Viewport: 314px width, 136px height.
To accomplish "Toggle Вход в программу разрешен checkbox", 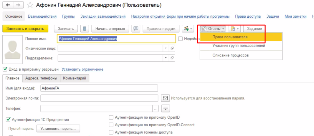I will point(5,69).
